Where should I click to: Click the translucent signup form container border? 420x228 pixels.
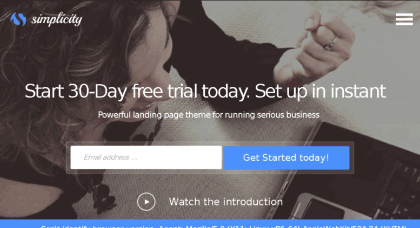tap(210, 143)
